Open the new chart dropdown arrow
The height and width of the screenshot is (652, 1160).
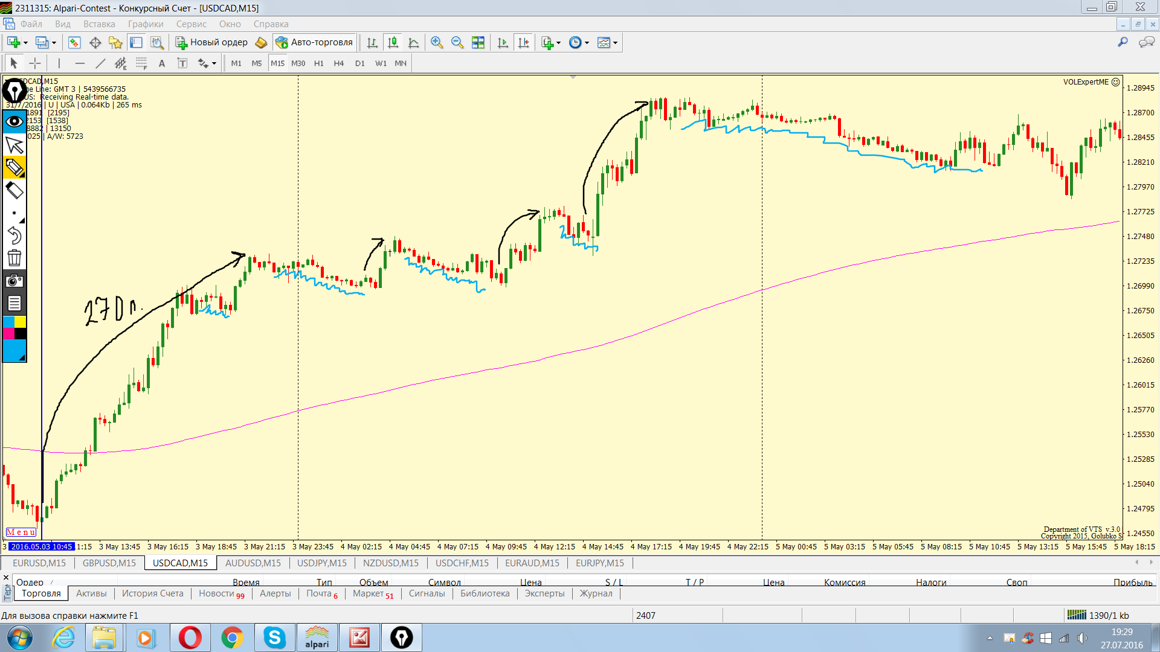[25, 43]
